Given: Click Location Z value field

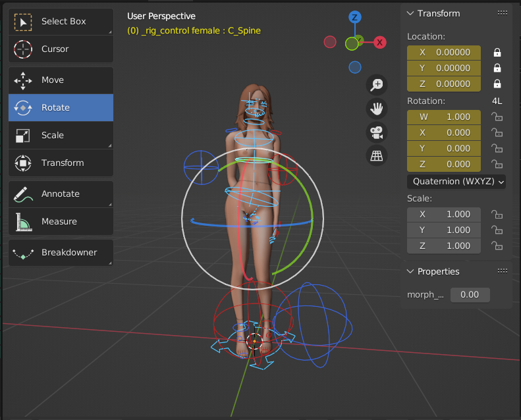Looking at the screenshot, I should point(444,84).
